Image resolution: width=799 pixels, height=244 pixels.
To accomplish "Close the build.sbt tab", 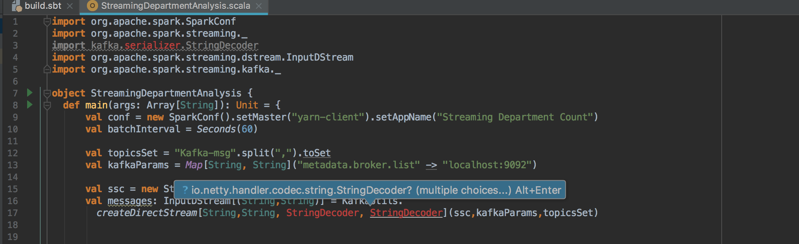I will coord(70,6).
